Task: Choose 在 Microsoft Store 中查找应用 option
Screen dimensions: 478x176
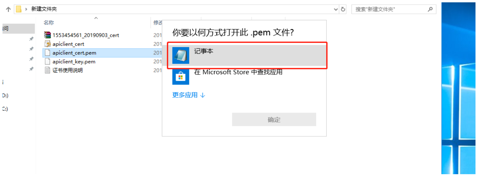Action: [x=238, y=72]
